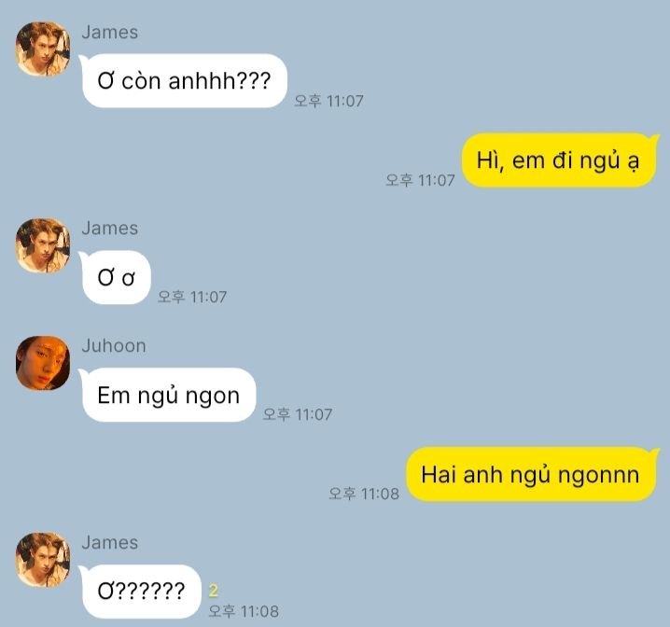Viewport: 670px width, 627px height.
Task: Select the 'Ơ còn anhhh???' message bubble
Action: (x=184, y=81)
